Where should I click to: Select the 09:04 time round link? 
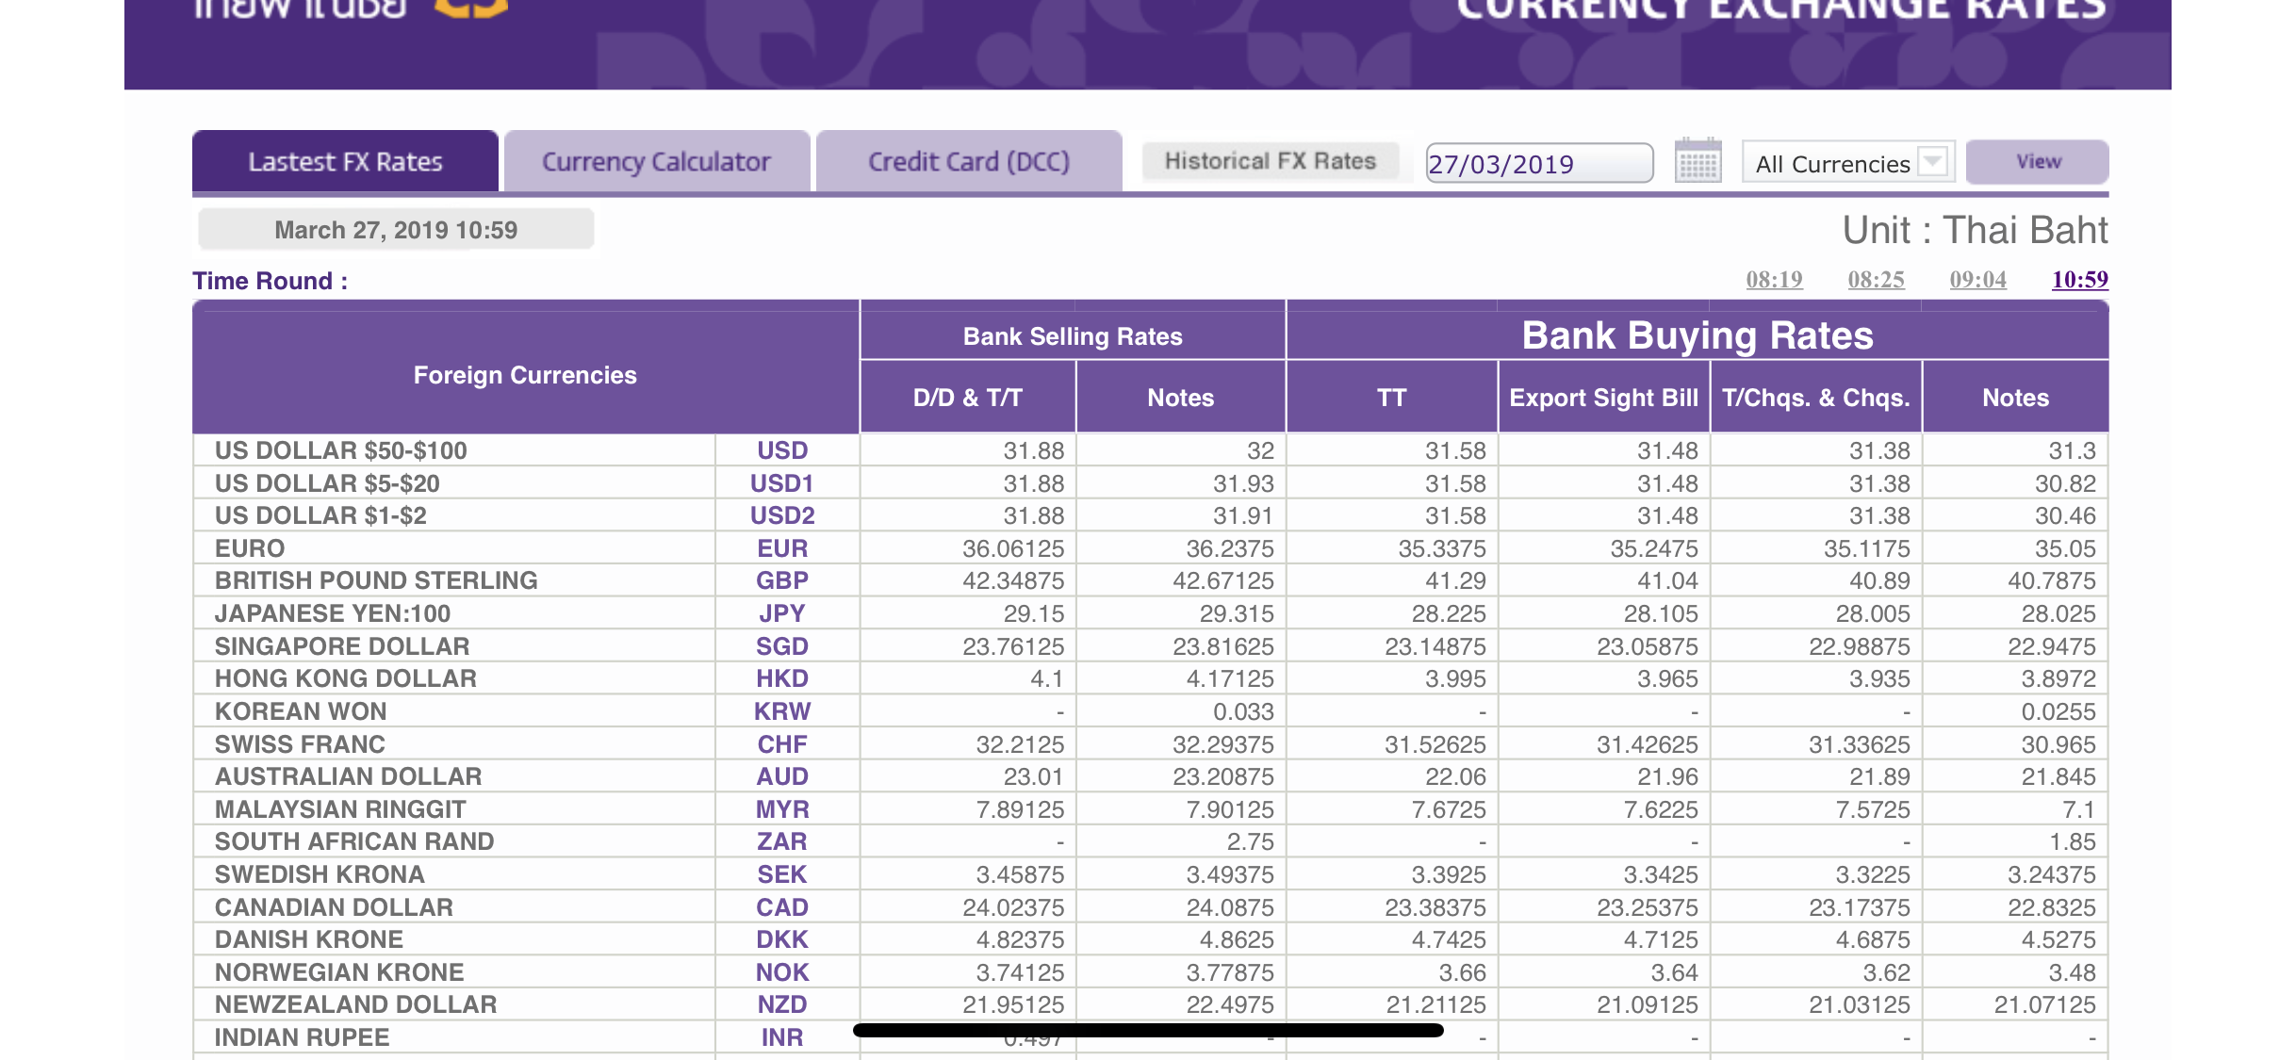click(1977, 280)
